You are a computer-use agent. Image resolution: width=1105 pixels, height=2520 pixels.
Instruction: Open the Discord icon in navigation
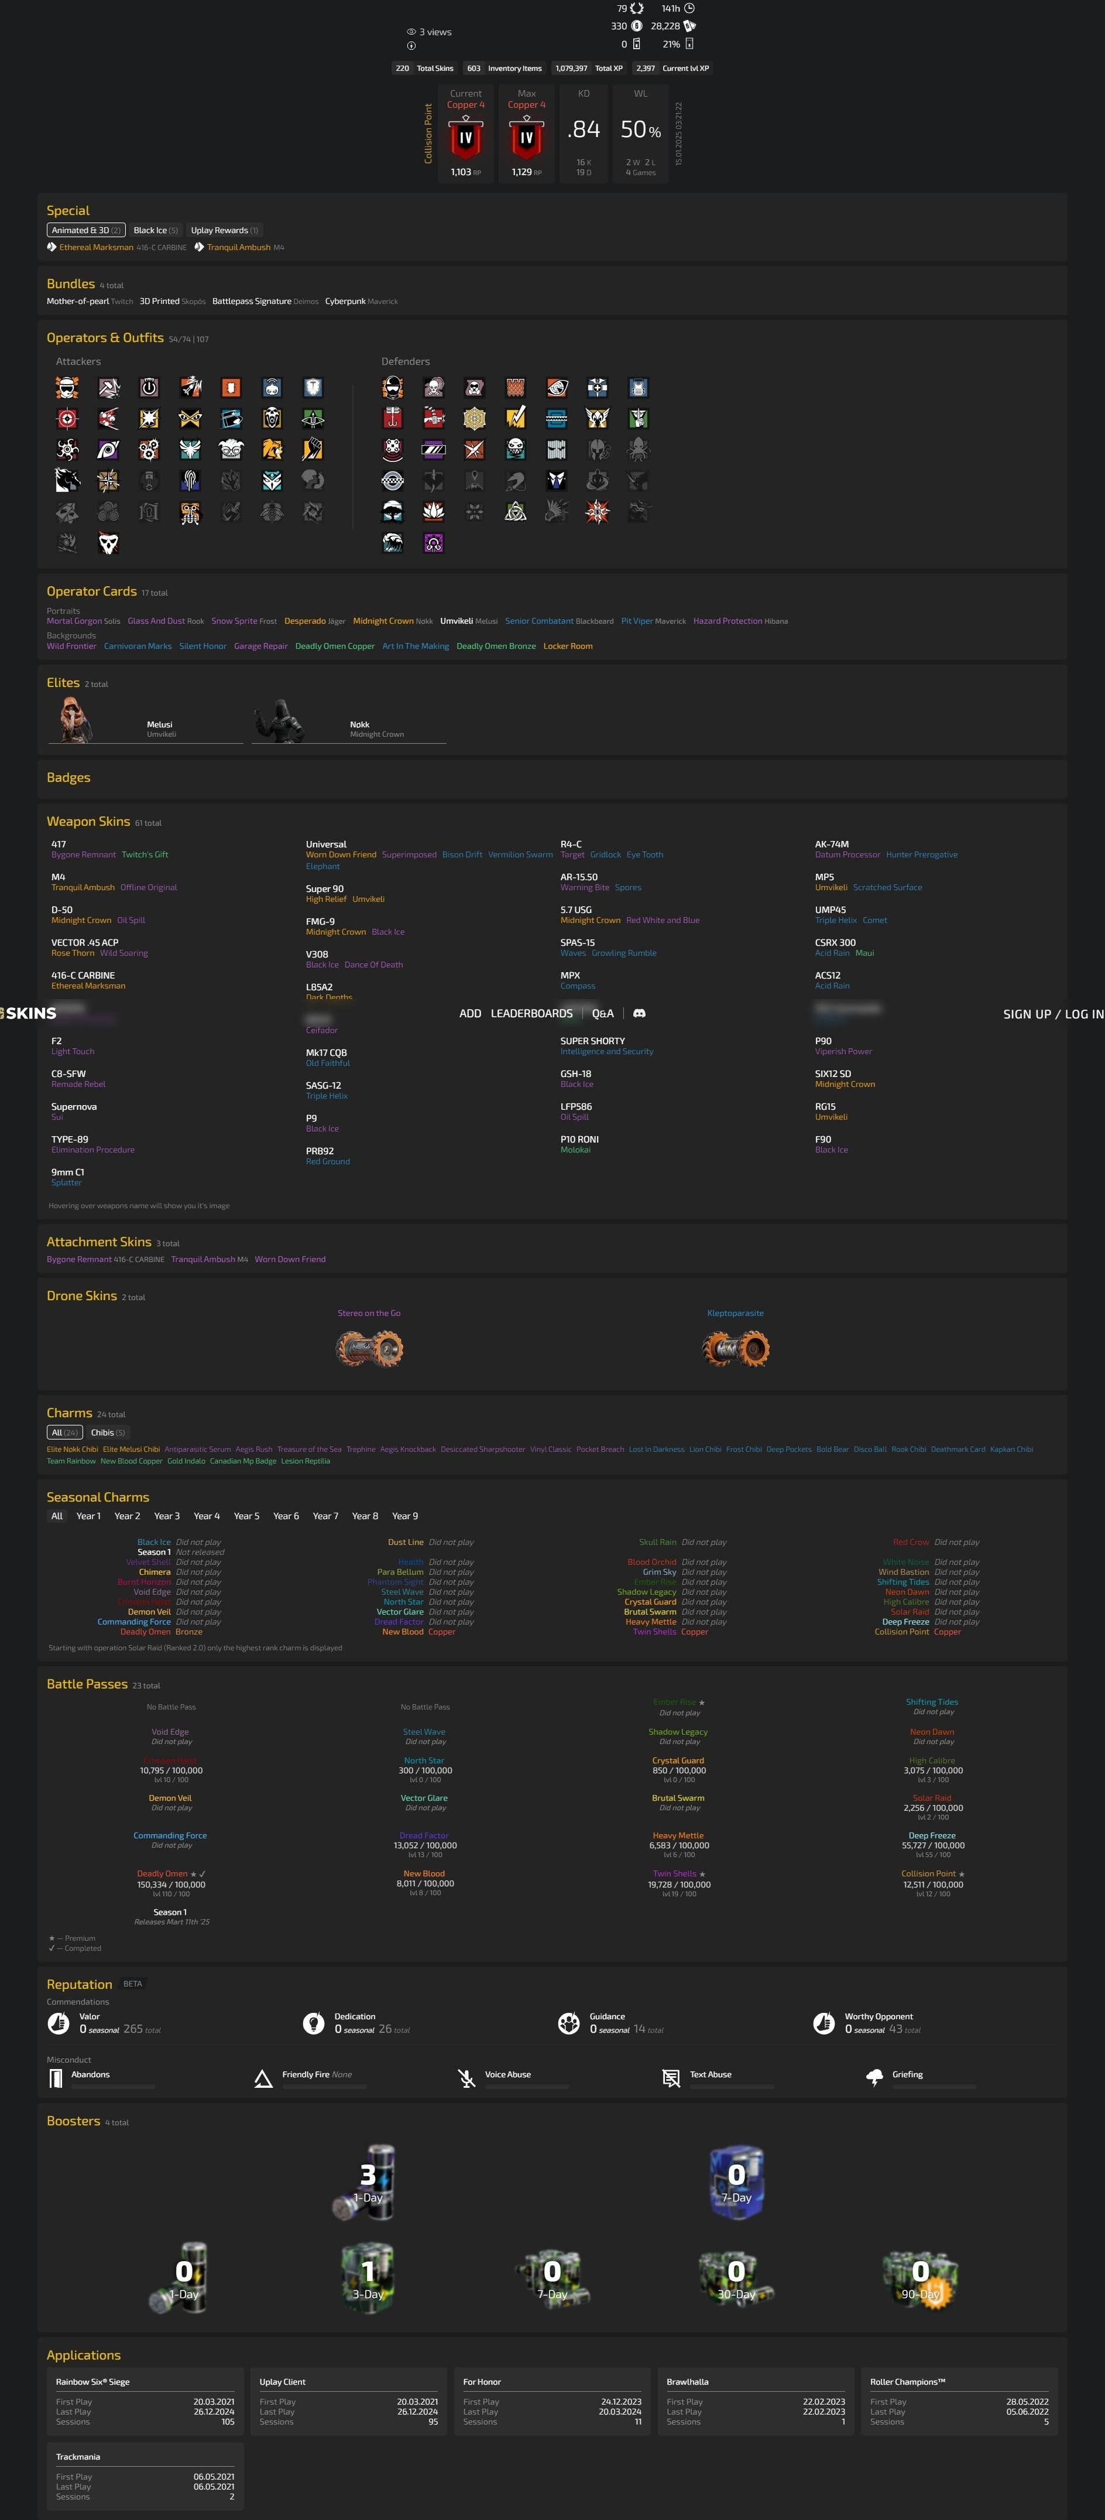[x=640, y=1014]
